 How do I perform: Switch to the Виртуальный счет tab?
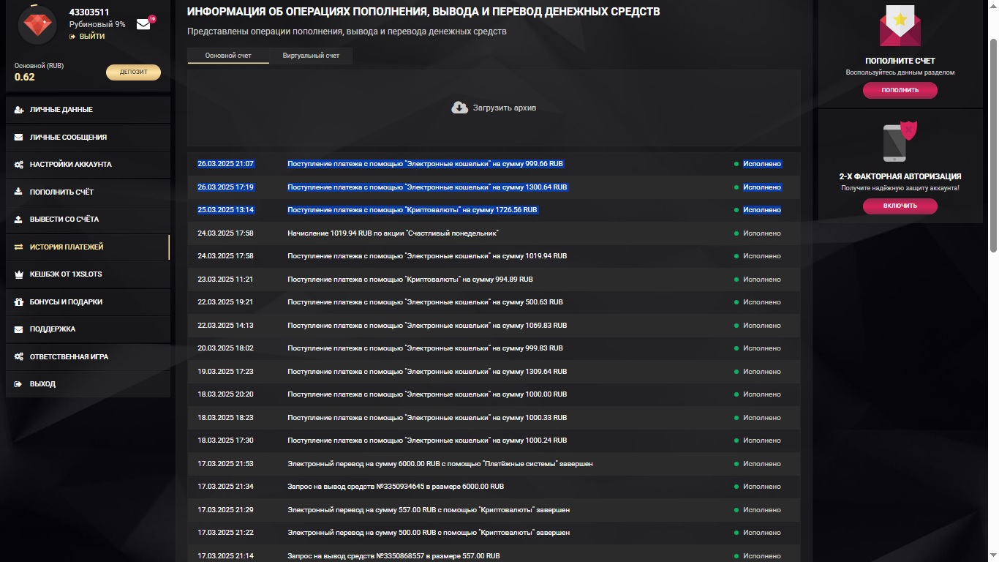(311, 56)
